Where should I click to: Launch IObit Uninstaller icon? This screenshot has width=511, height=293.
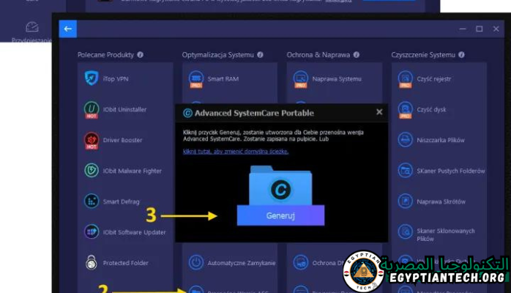coord(92,109)
